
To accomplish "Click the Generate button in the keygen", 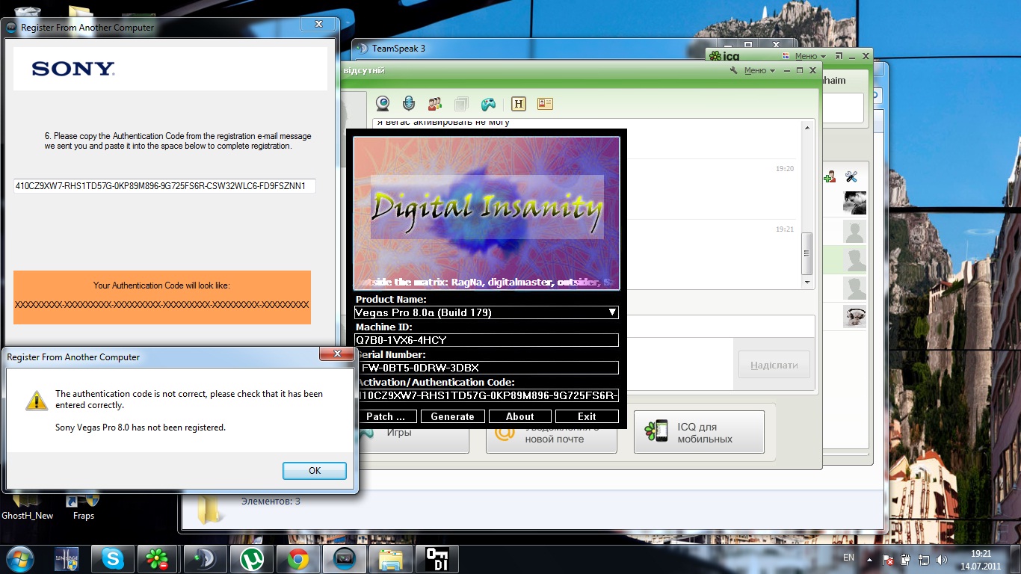I will [x=452, y=416].
